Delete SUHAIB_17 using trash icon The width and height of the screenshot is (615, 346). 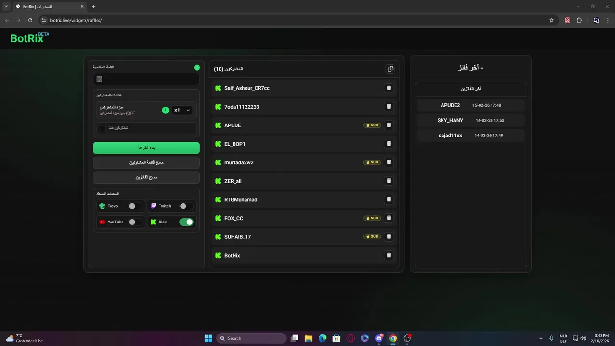(x=389, y=236)
